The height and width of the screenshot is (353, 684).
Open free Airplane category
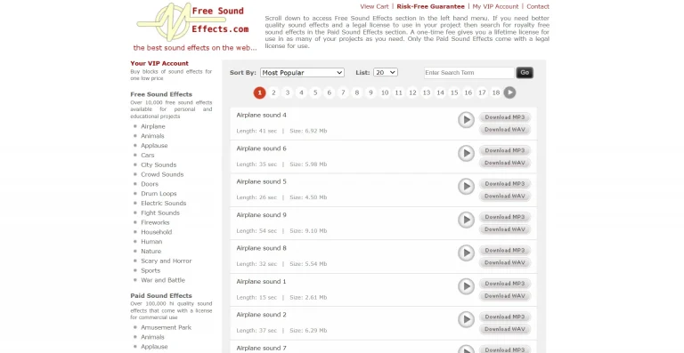[x=153, y=126]
